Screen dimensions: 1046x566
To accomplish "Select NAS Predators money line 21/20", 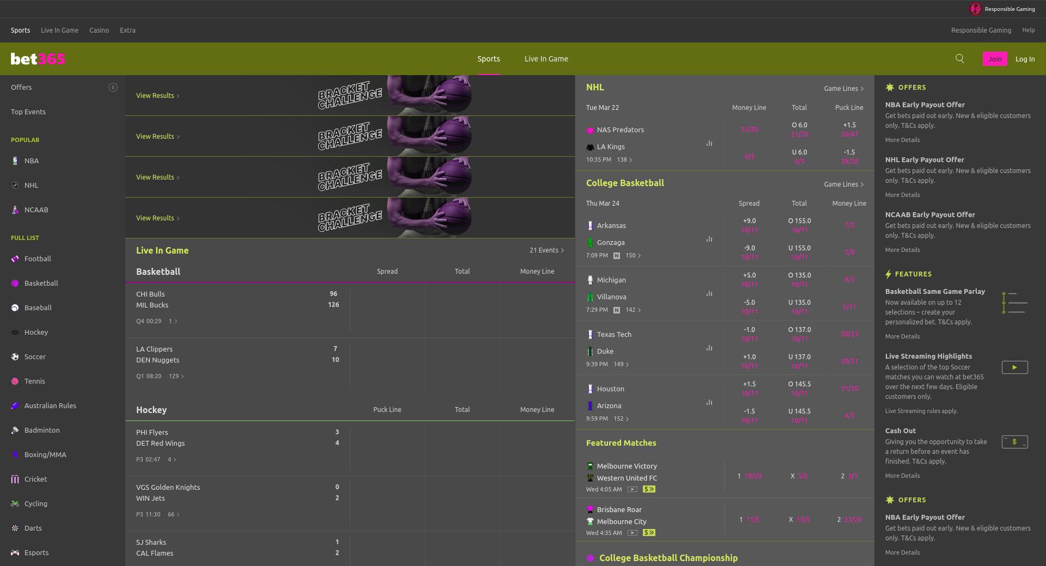I will tap(749, 130).
